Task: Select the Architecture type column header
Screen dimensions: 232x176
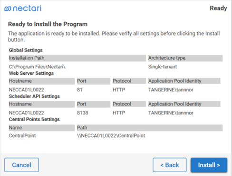Action: pyautogui.click(x=185, y=58)
